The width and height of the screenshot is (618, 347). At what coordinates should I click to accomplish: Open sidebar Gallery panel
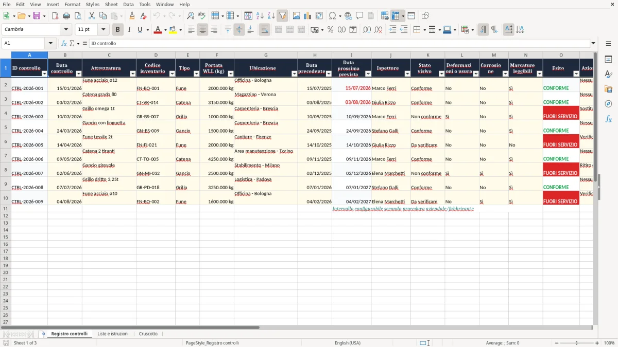click(608, 89)
